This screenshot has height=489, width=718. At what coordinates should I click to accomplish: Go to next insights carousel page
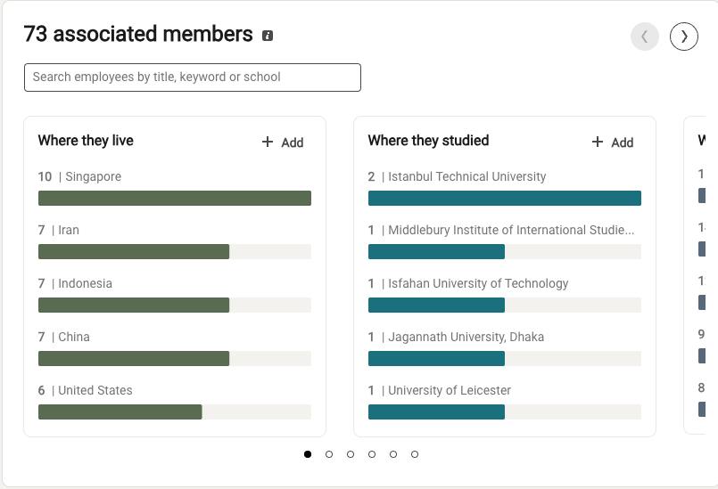684,37
